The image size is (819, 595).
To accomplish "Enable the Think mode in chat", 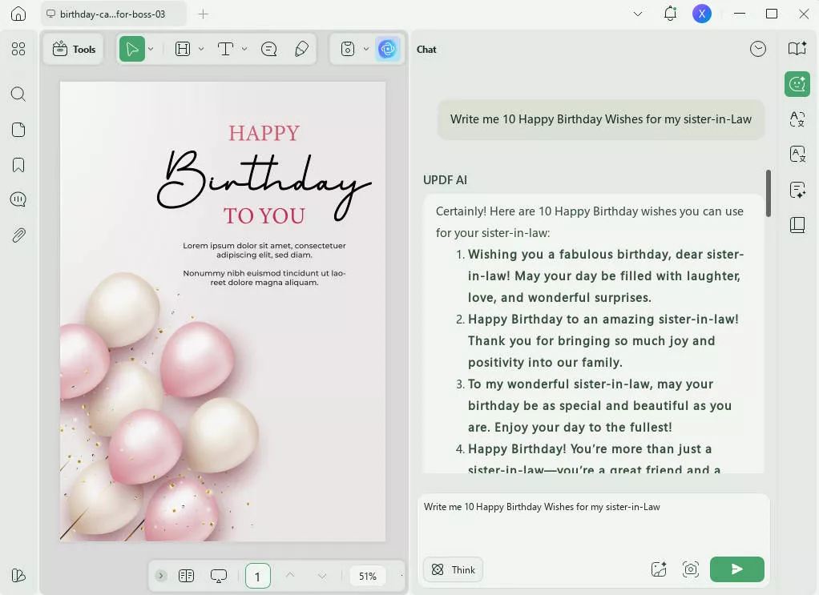I will point(453,569).
